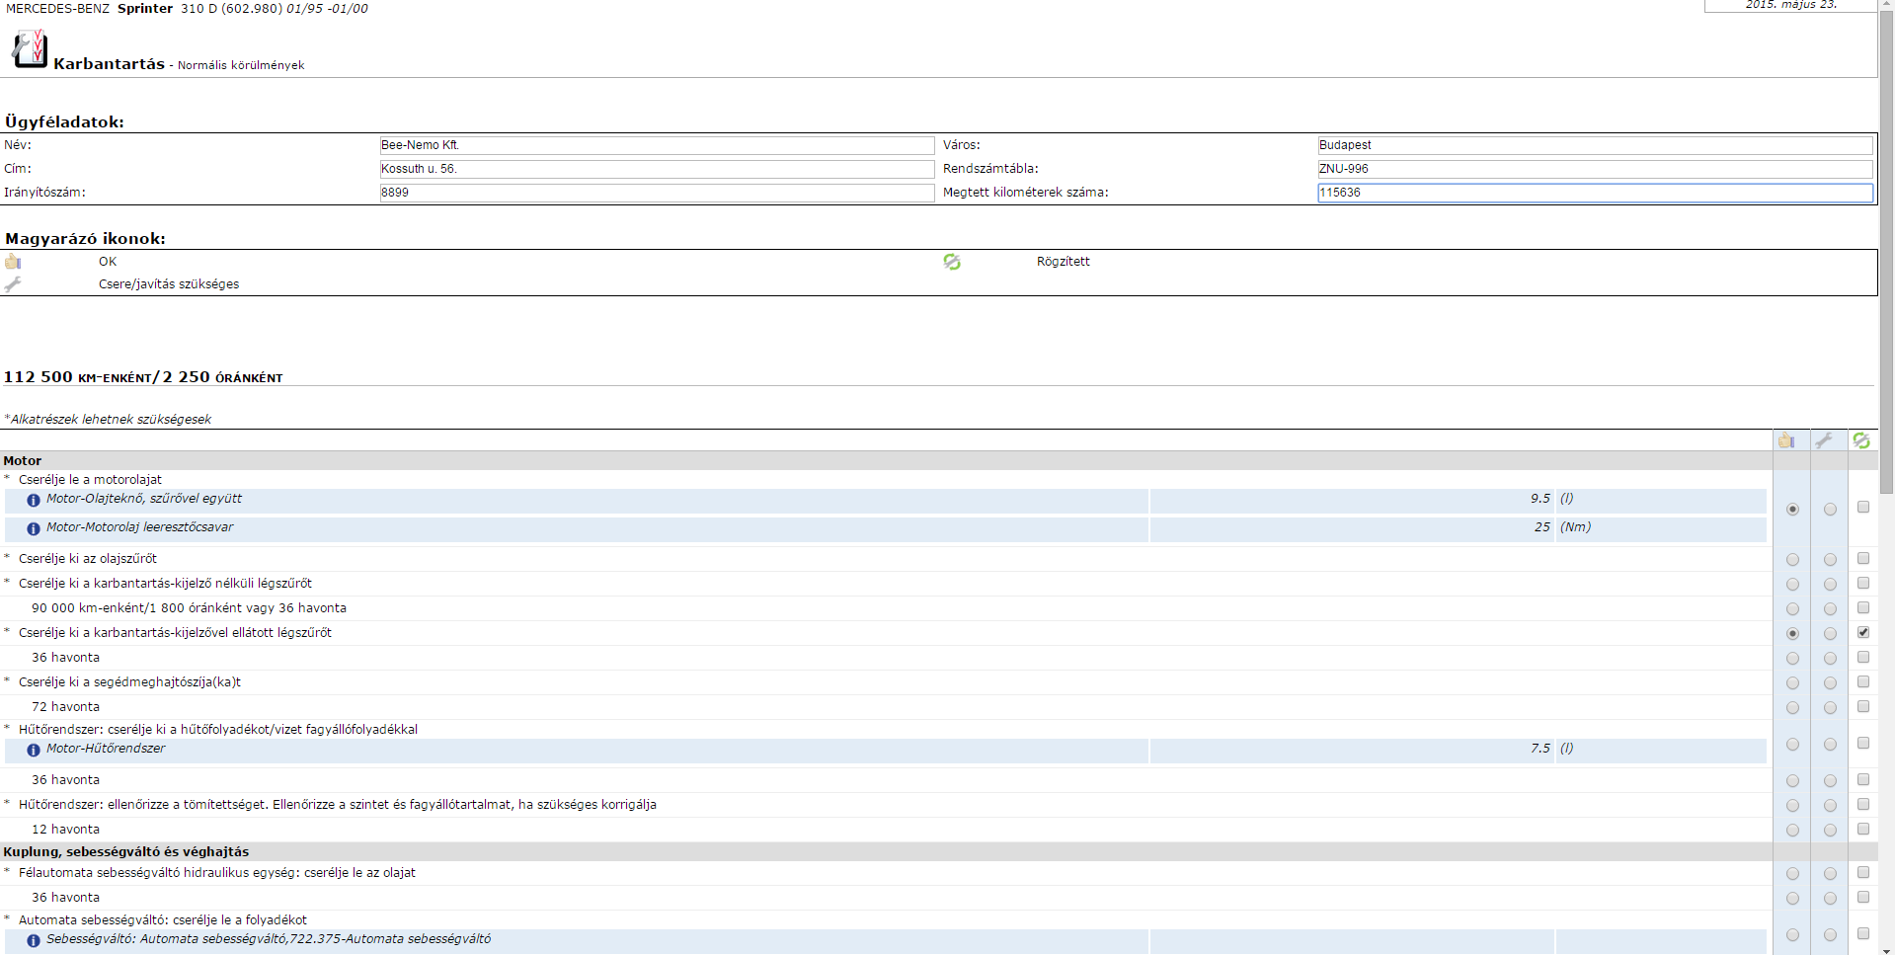Click the info icon for Motor-Olajteknő

pyautogui.click(x=34, y=501)
